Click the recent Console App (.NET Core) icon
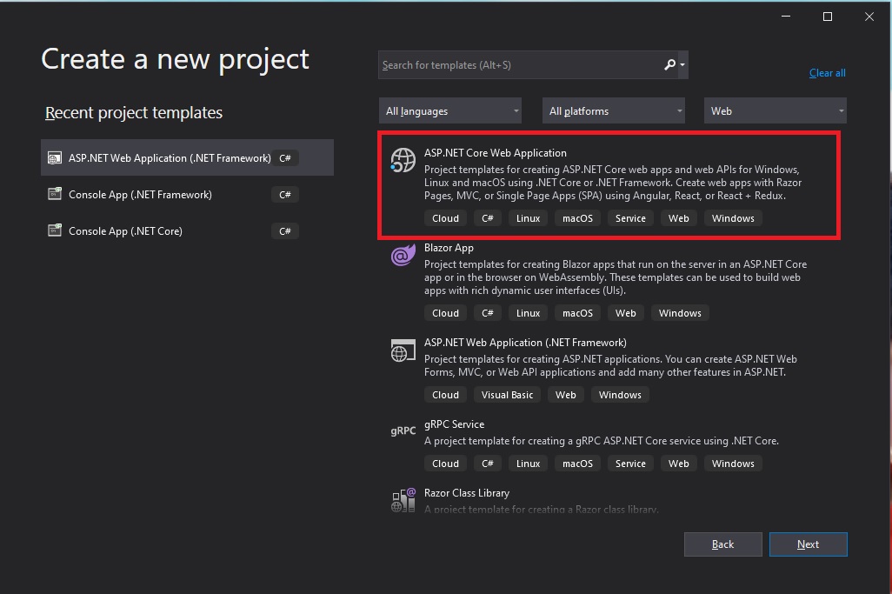Viewport: 892px width, 594px height. [55, 230]
